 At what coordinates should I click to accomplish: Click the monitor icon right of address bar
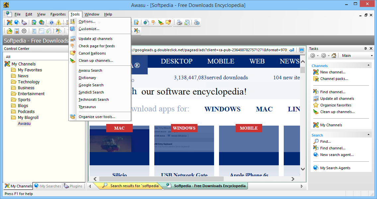pyautogui.click(x=302, y=50)
